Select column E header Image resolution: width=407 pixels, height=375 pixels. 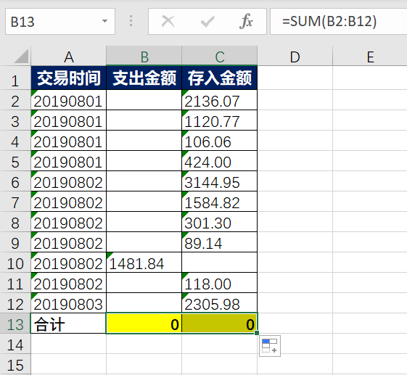(x=370, y=57)
